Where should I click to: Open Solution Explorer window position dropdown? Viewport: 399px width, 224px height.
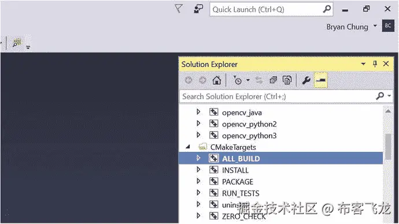[x=363, y=64]
